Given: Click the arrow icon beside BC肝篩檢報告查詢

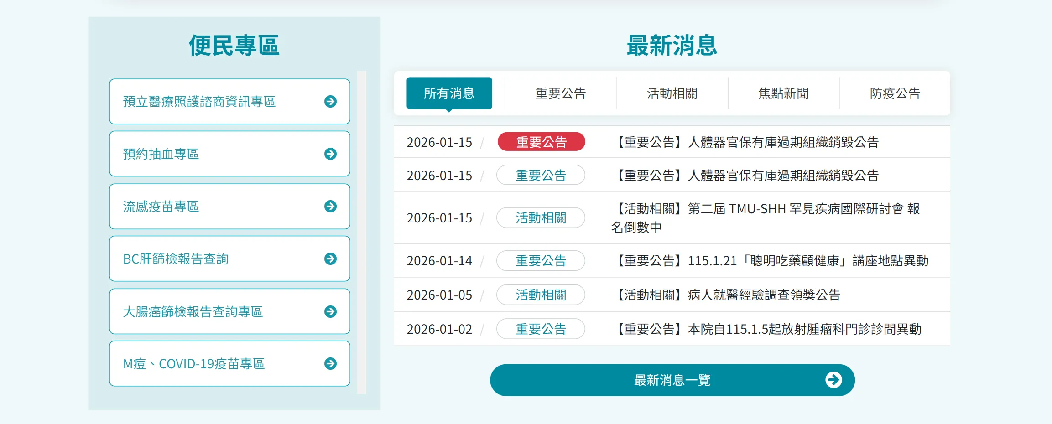Looking at the screenshot, I should (x=330, y=259).
